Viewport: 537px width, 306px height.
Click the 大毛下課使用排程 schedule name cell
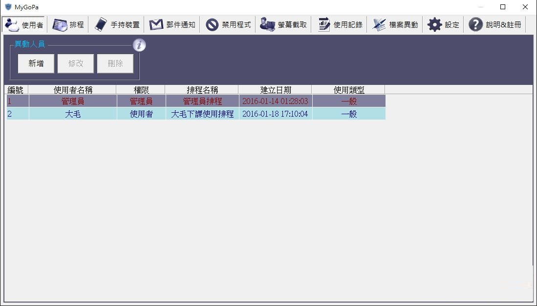(x=202, y=114)
